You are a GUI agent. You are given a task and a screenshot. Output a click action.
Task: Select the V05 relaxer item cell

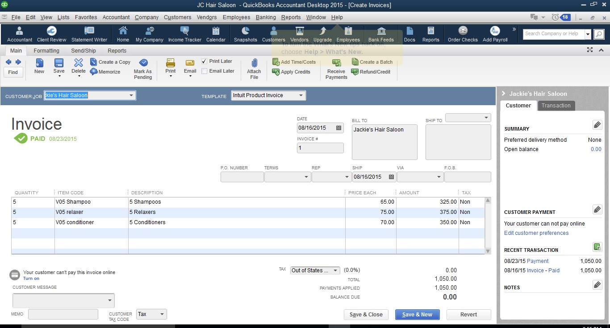pyautogui.click(x=92, y=212)
